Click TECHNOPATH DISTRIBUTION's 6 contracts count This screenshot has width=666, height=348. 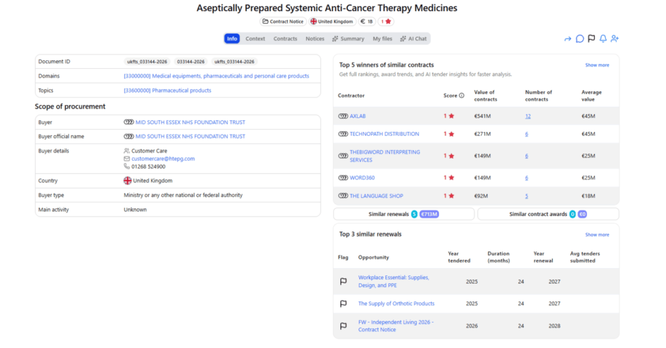(x=526, y=134)
